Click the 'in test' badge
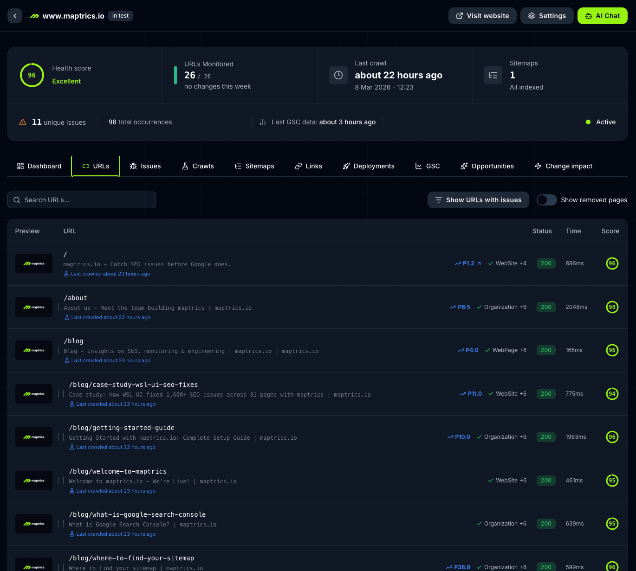The image size is (636, 571). pyautogui.click(x=121, y=16)
